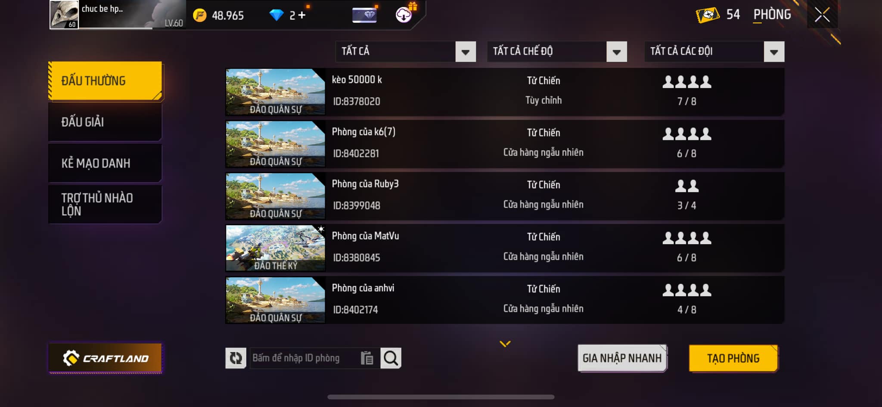
Task: Switch to KẺ MẠO DANH tab
Action: click(106, 163)
